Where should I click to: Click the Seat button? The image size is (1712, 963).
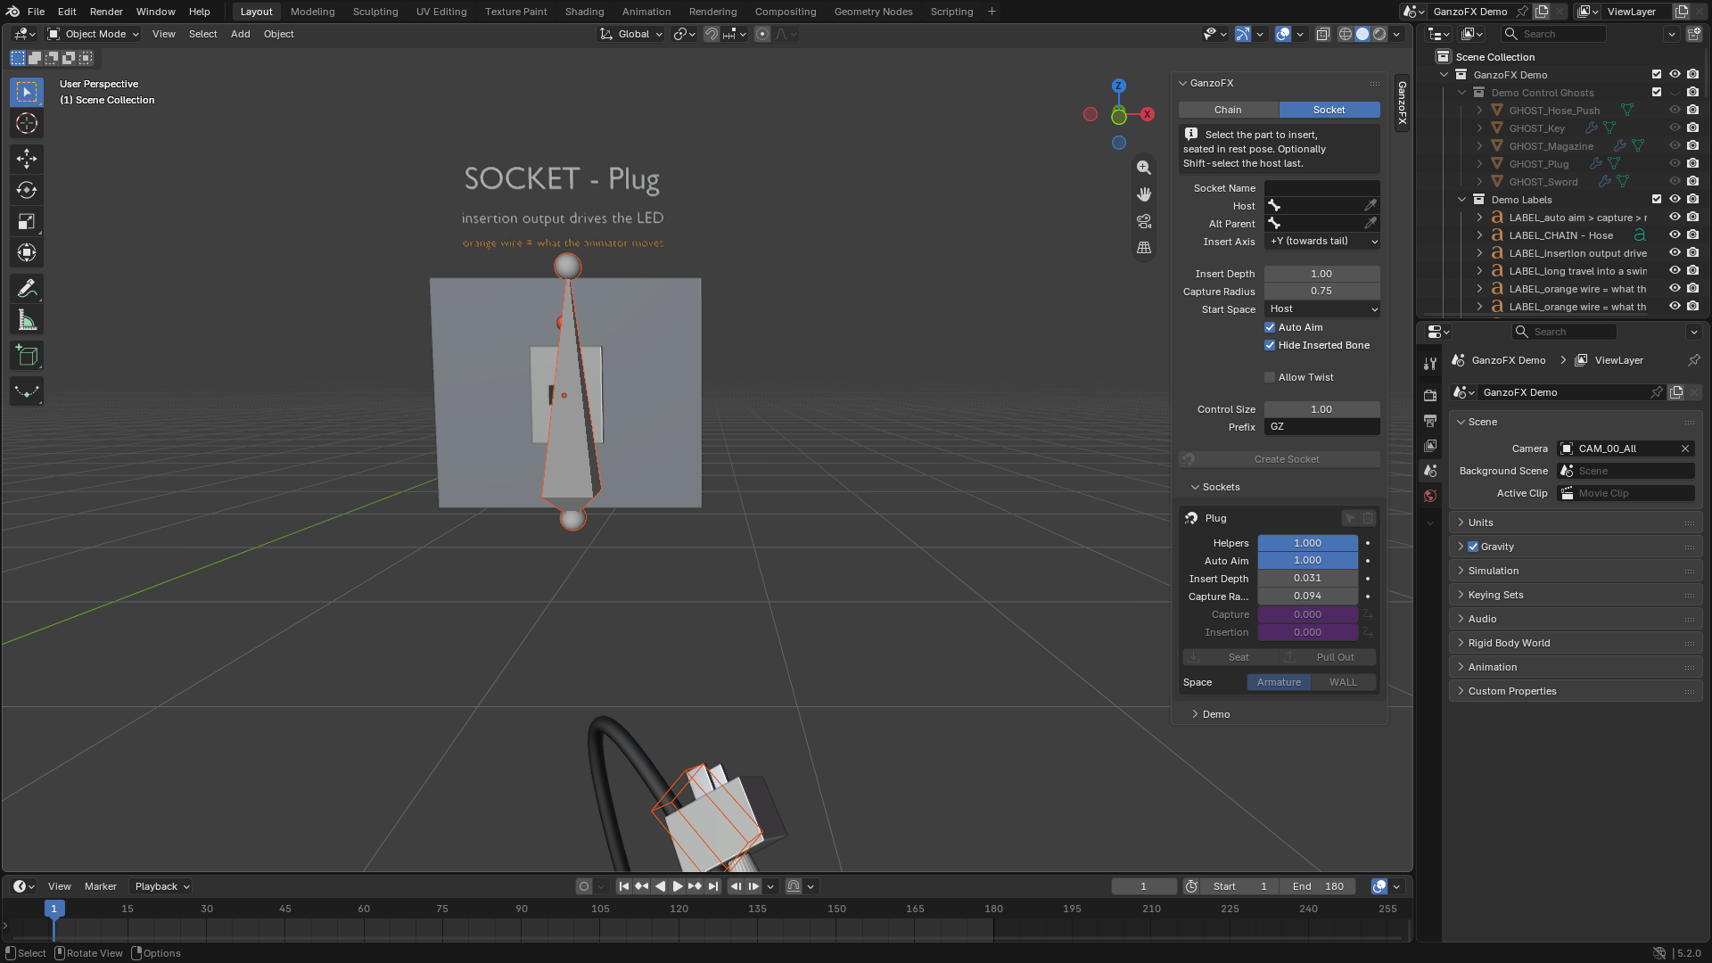pos(1230,657)
